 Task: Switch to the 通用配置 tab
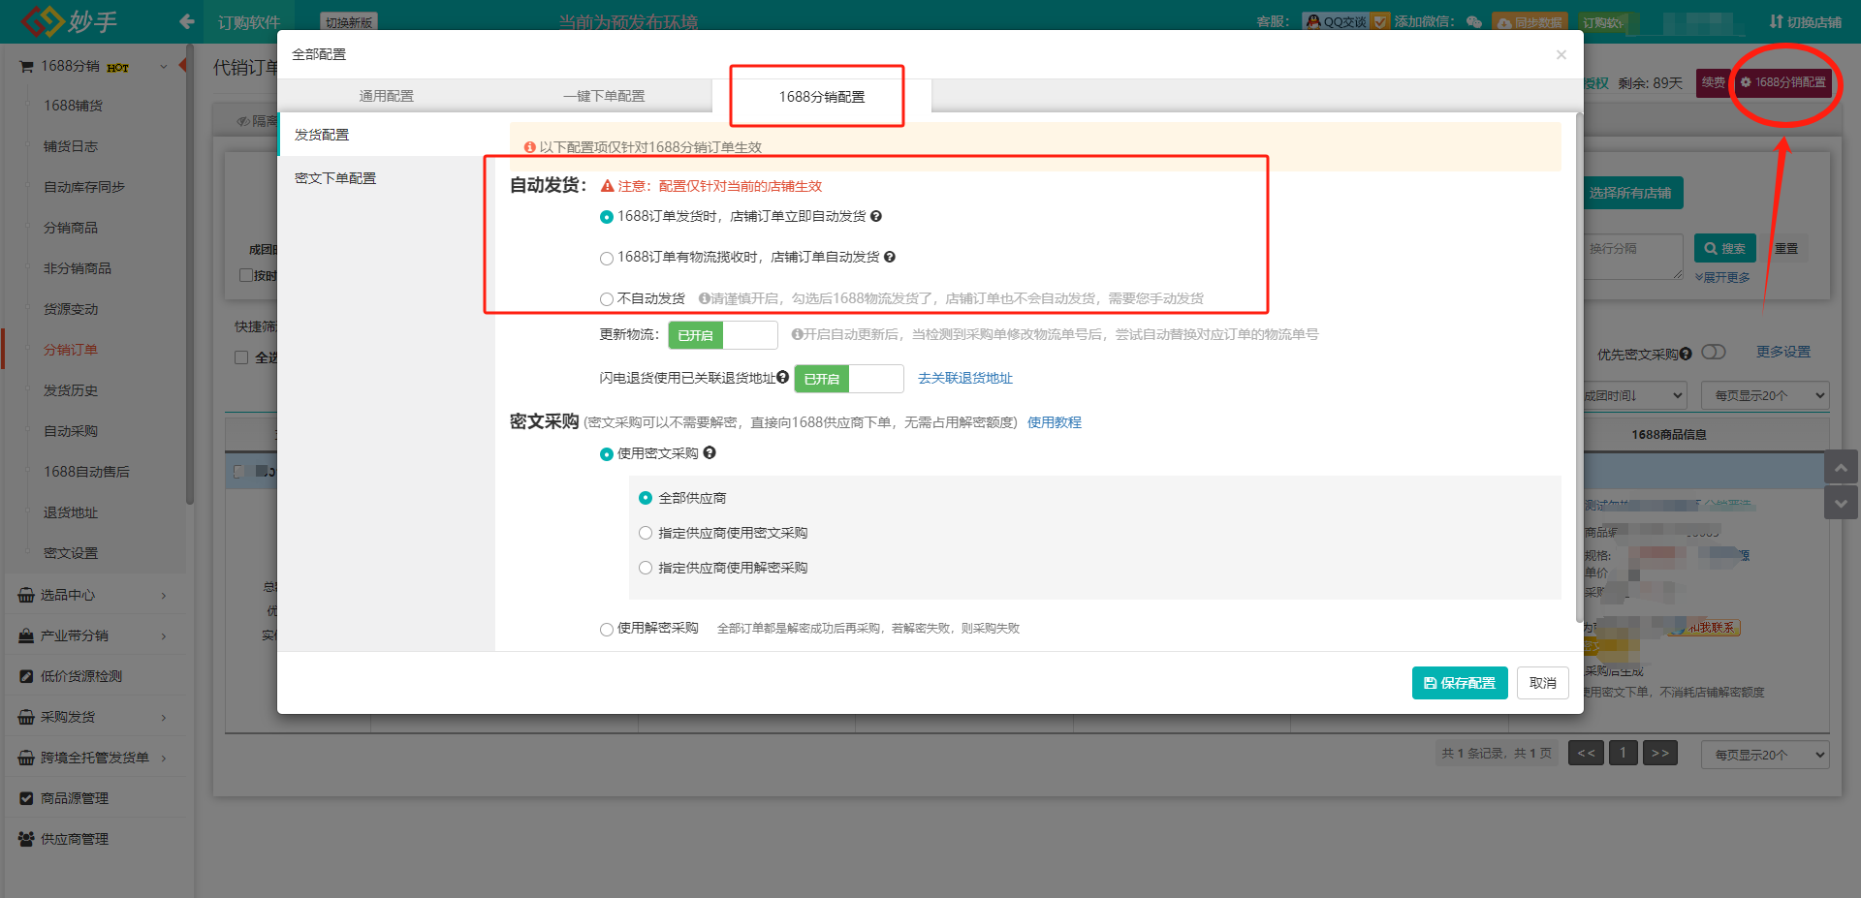pos(386,96)
